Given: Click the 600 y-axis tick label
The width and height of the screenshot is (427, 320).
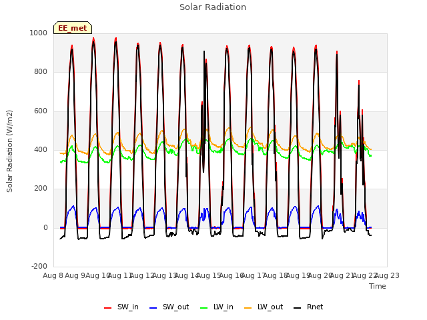Looking at the screenshot, I should pos(41,111).
